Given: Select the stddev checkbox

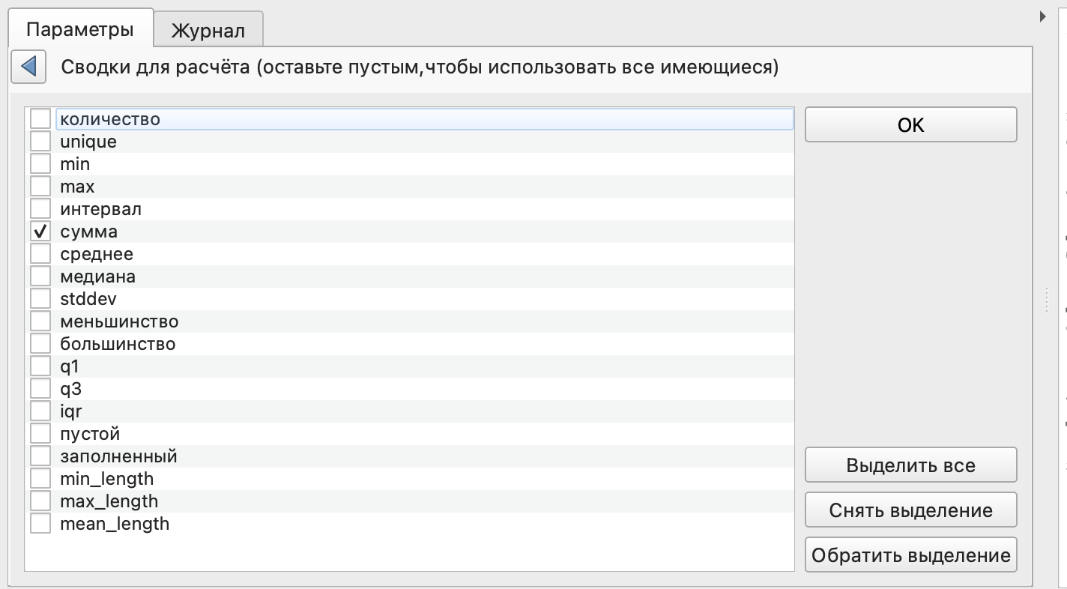Looking at the screenshot, I should coord(40,299).
